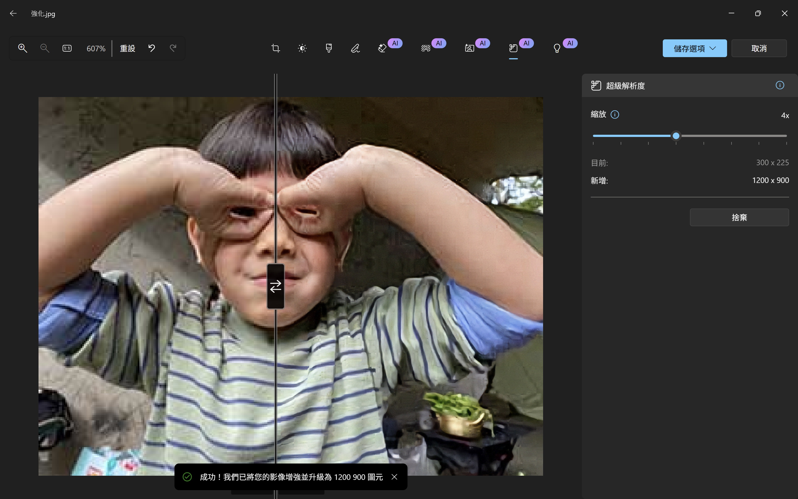Image resolution: width=798 pixels, height=499 pixels.
Task: Undo the last edit
Action: click(x=152, y=48)
